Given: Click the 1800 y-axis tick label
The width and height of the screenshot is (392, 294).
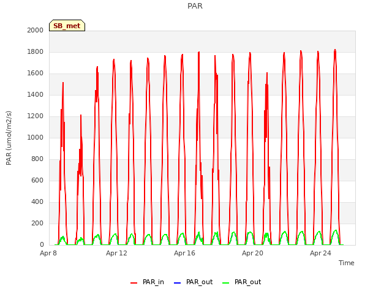Looking at the screenshot, I should click(36, 51).
